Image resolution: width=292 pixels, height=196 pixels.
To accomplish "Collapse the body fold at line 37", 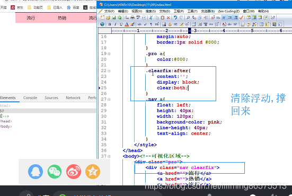I will (109, 157).
